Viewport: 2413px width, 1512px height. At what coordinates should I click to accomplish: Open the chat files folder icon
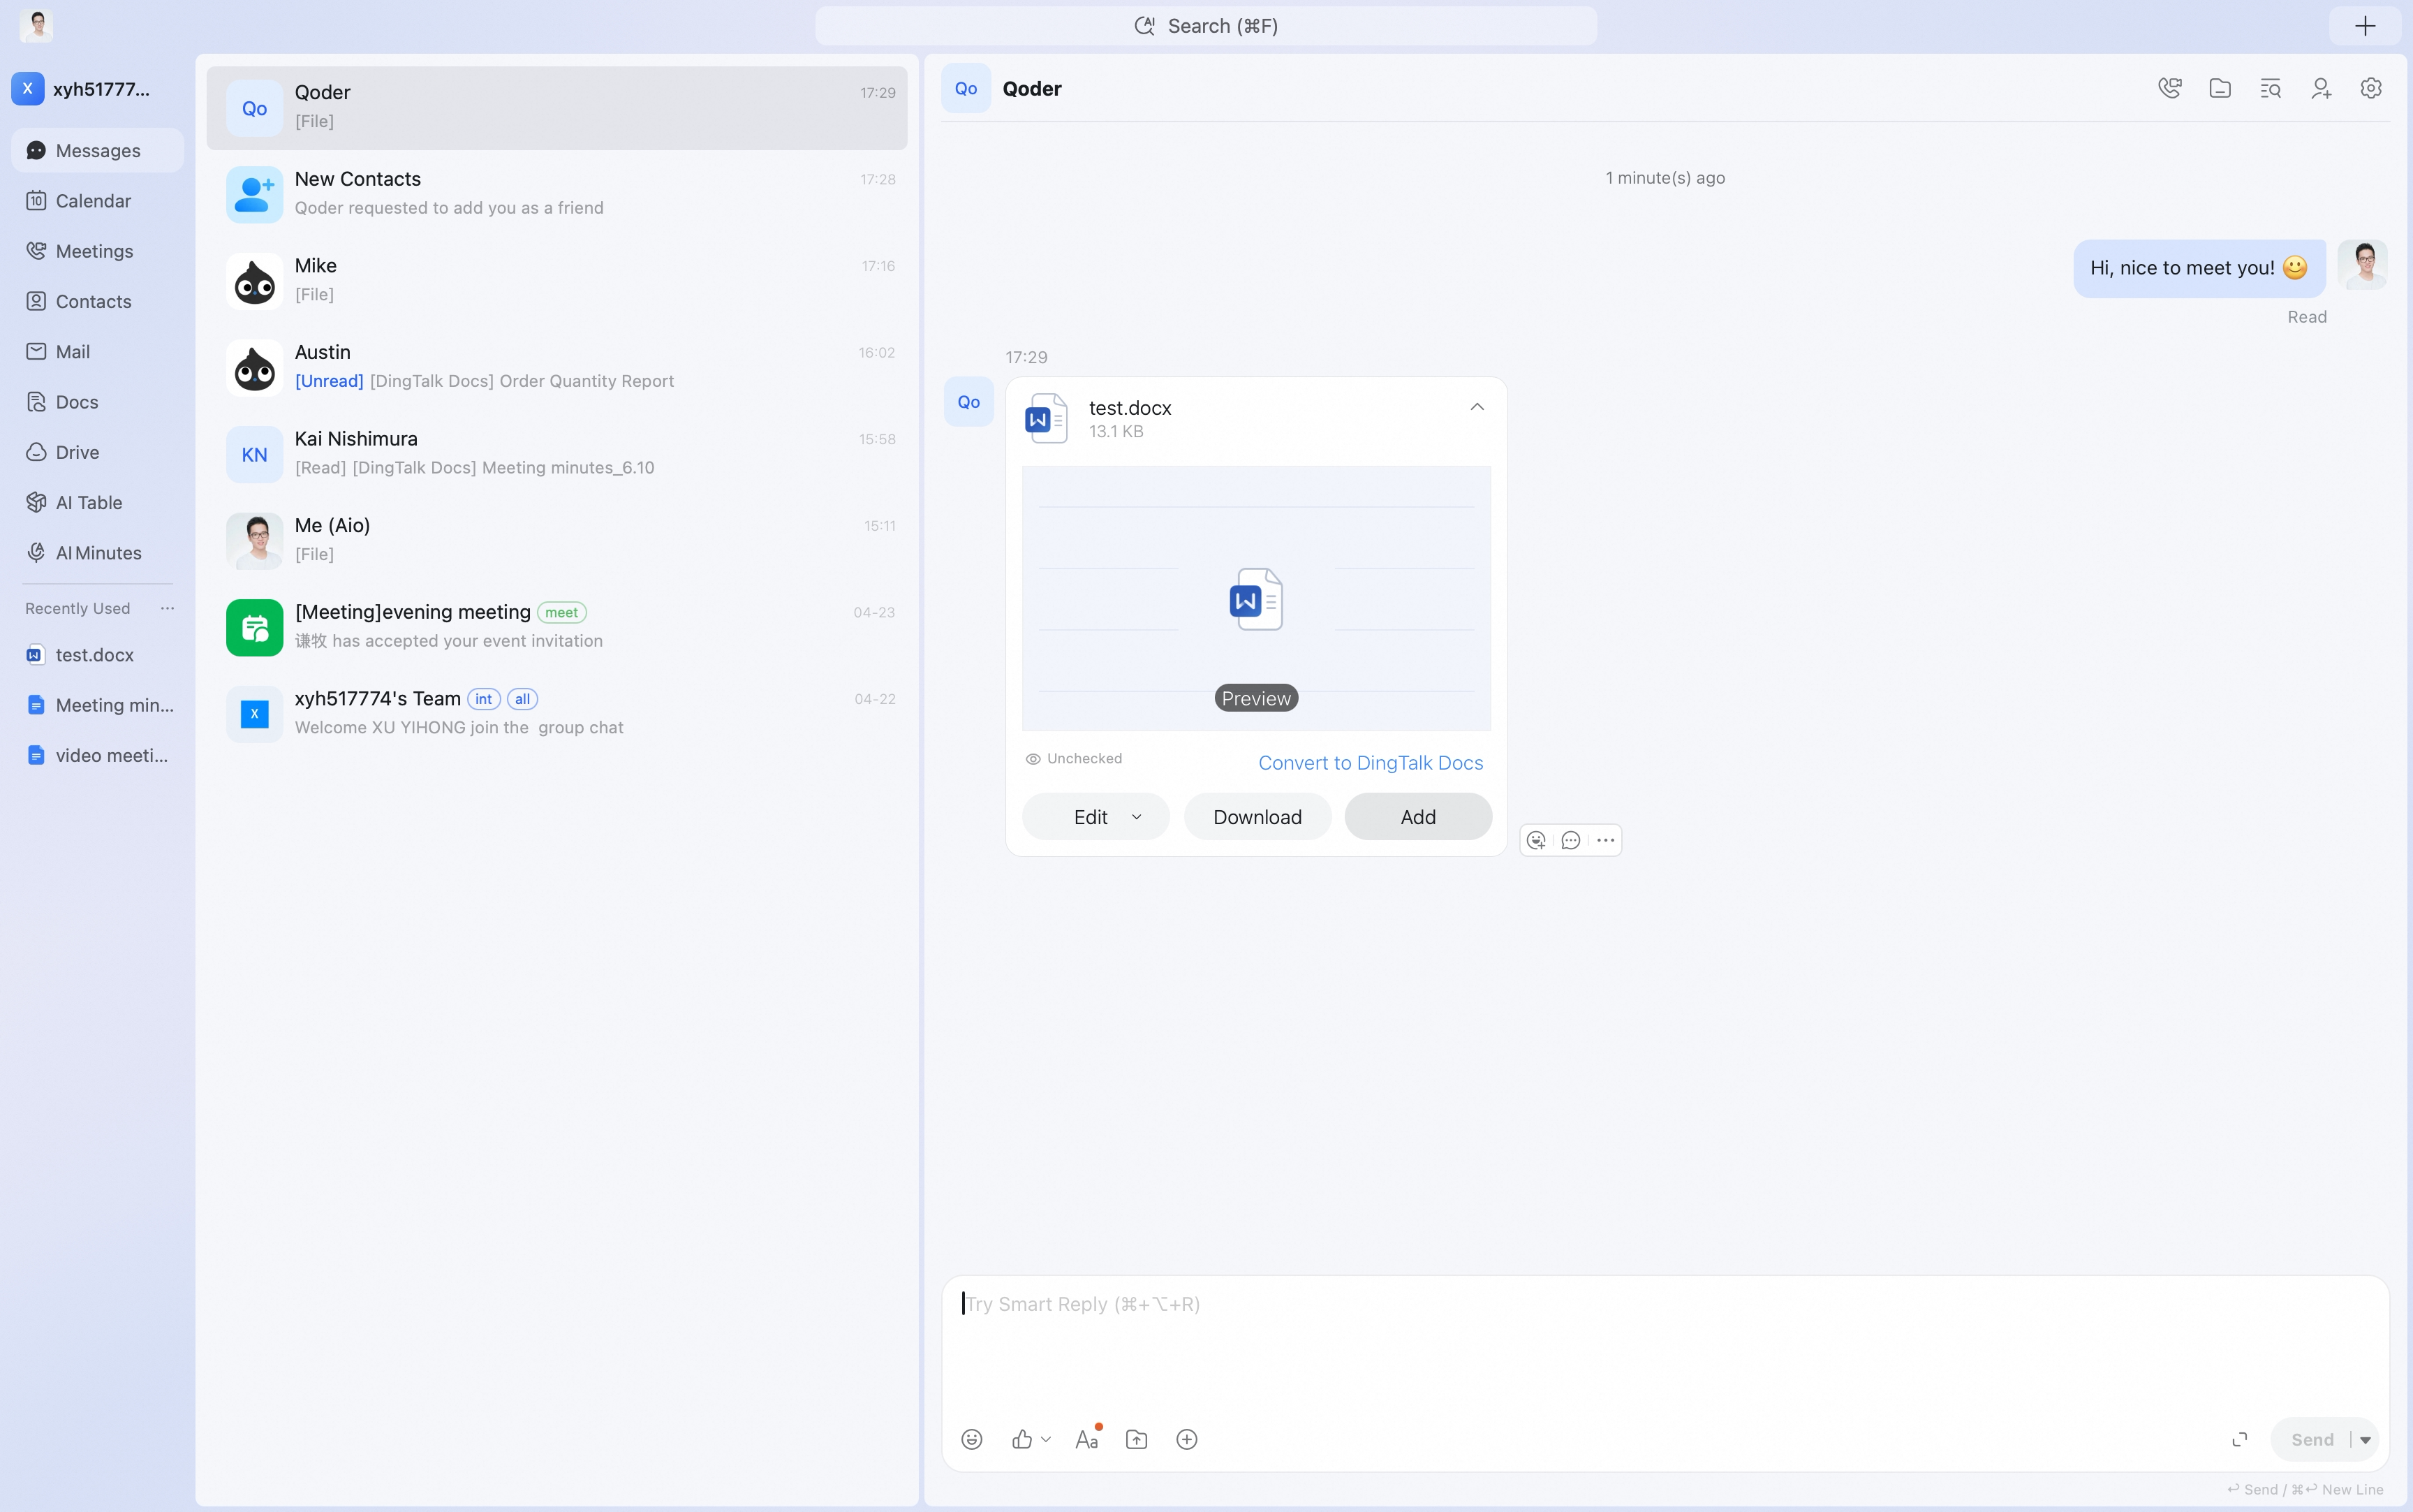(x=2219, y=88)
